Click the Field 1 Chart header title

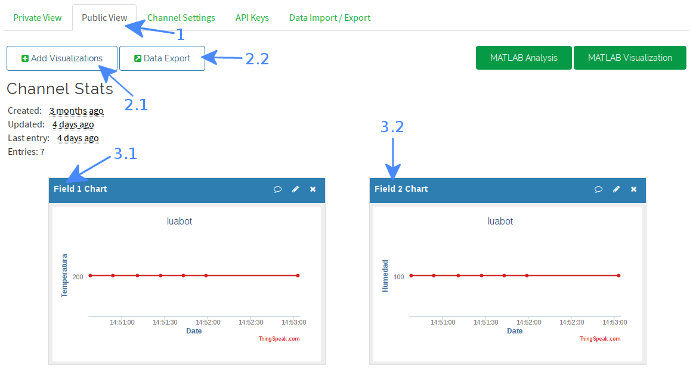[x=81, y=189]
